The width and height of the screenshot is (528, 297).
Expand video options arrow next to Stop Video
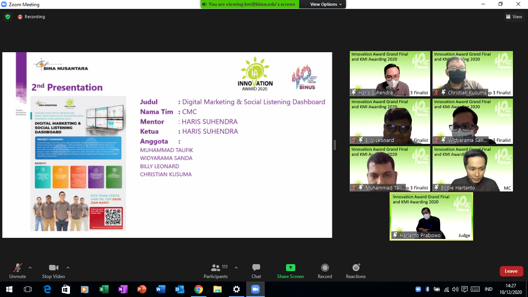(x=68, y=268)
